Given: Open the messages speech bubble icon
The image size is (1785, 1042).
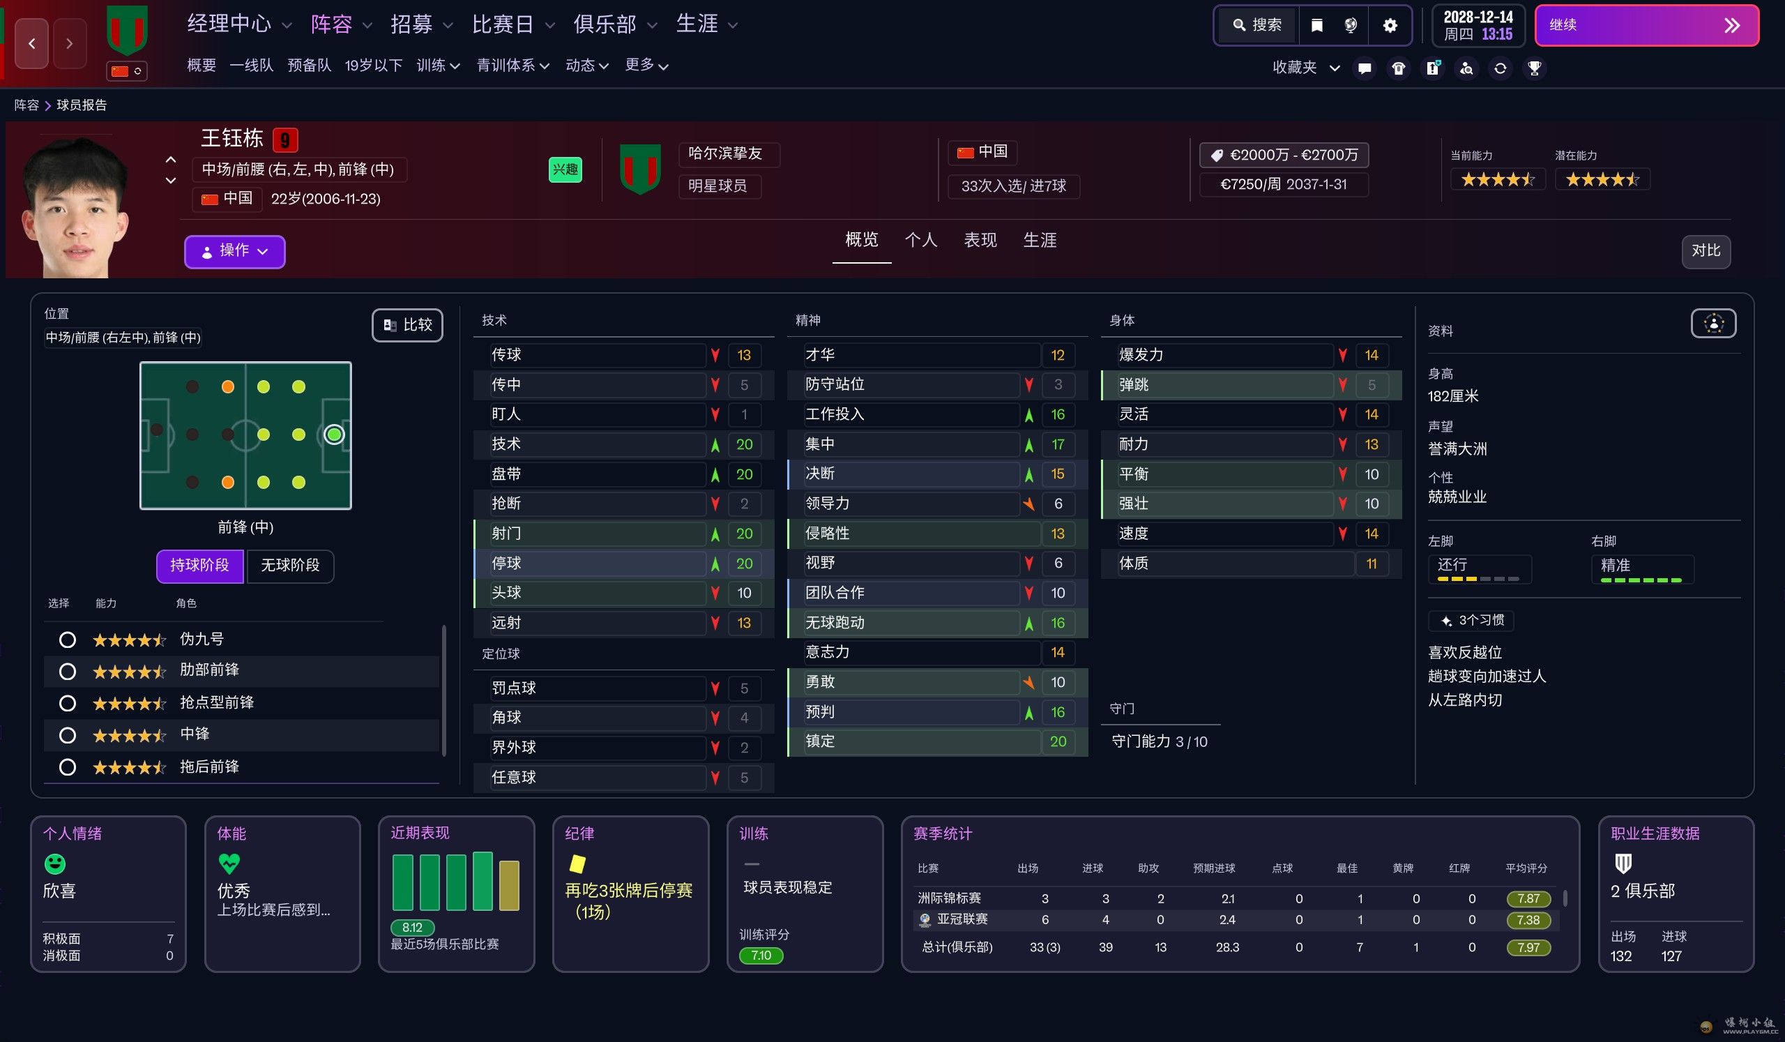Looking at the screenshot, I should coord(1365,68).
